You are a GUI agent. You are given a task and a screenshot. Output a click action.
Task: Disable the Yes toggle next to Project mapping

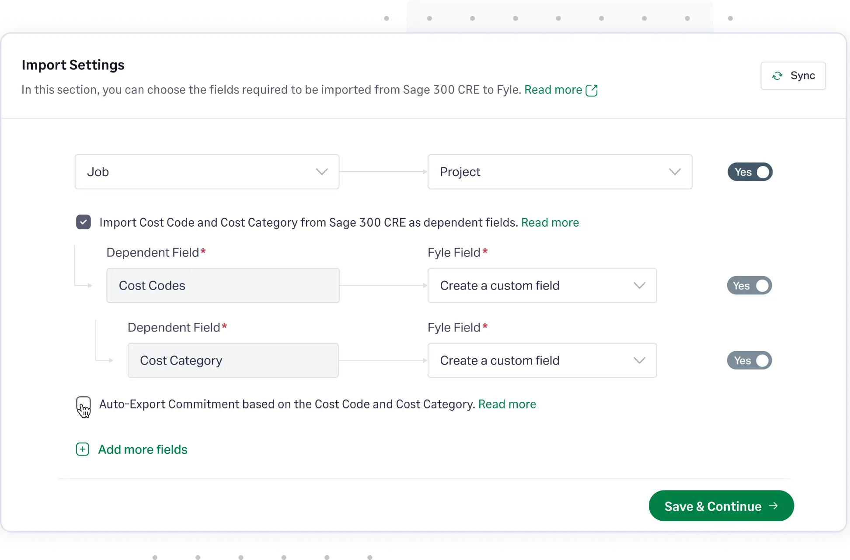(x=749, y=172)
